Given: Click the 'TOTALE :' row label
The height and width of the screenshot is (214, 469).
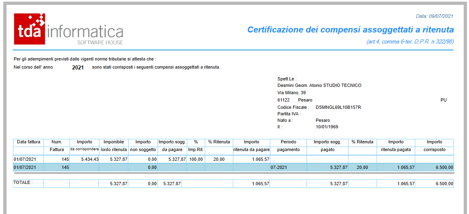Looking at the screenshot, I should (x=23, y=182).
